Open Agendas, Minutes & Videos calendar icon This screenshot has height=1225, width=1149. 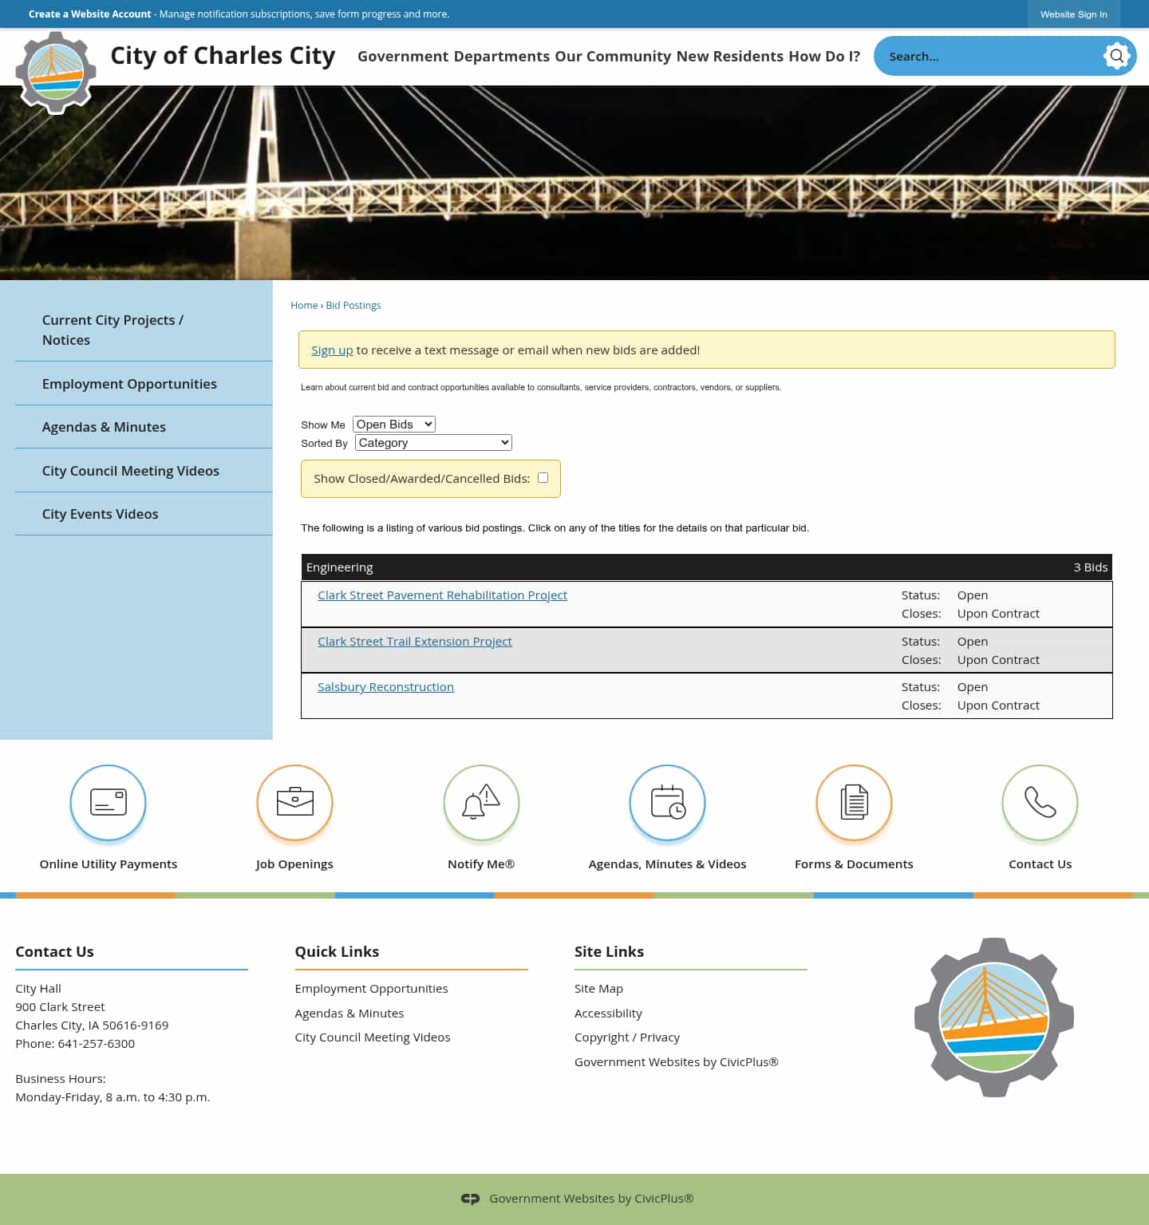(668, 802)
